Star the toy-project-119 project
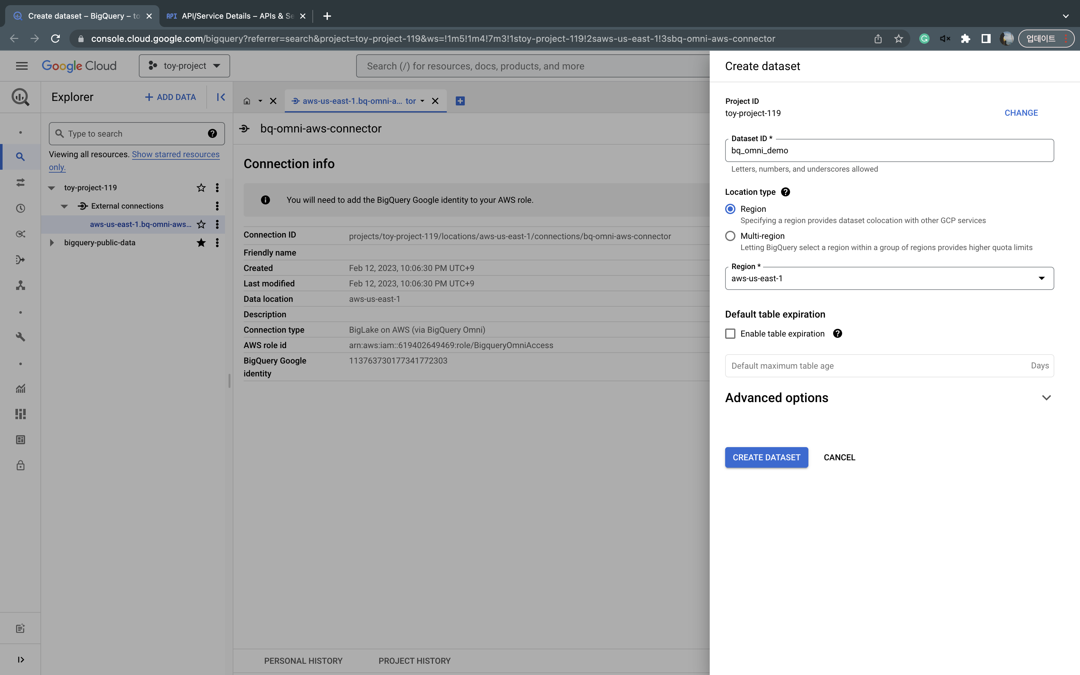Image resolution: width=1080 pixels, height=675 pixels. click(x=201, y=188)
